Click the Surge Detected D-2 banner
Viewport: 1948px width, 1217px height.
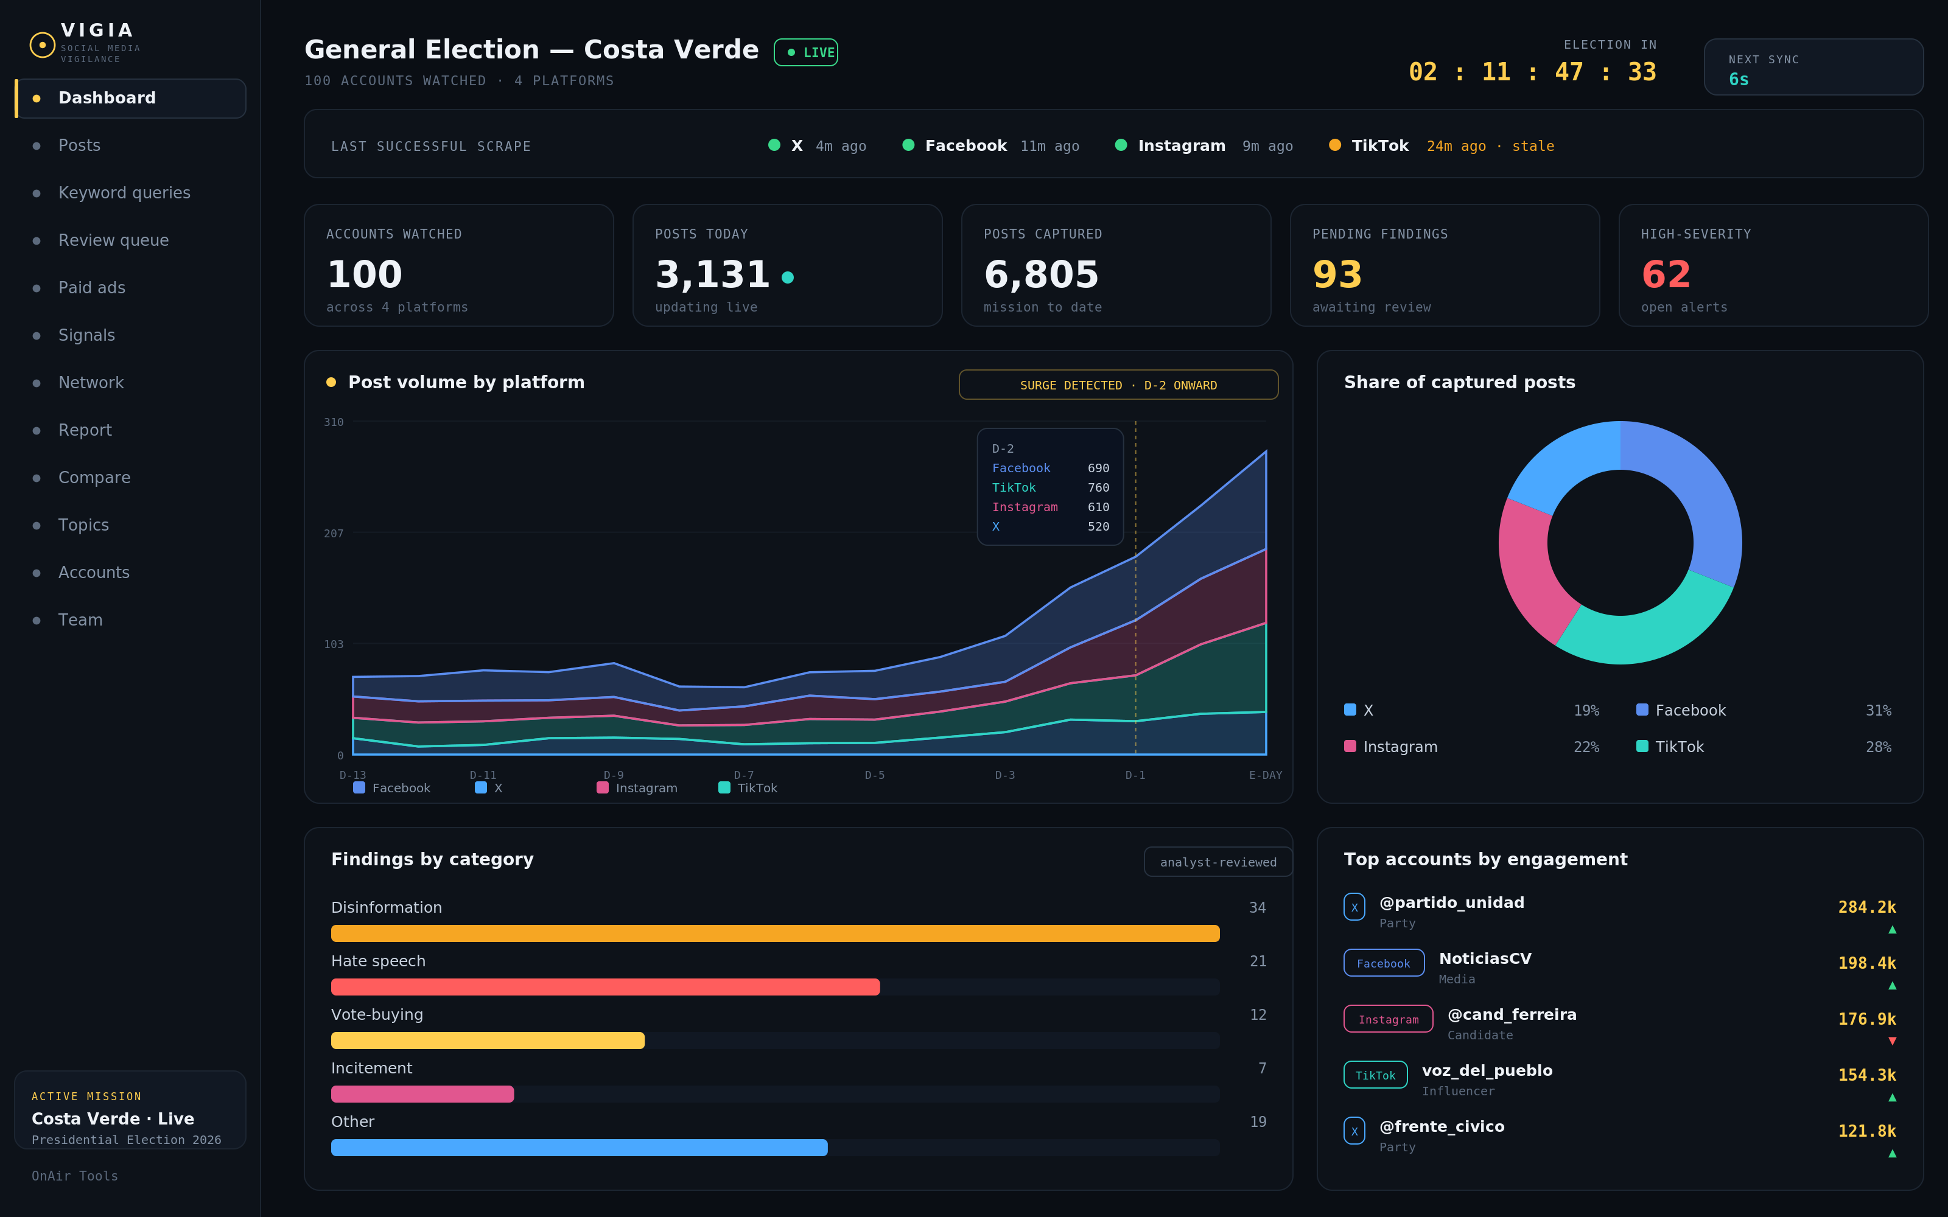[x=1118, y=385]
